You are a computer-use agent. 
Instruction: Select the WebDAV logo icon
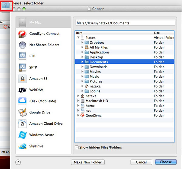click(x=22, y=90)
